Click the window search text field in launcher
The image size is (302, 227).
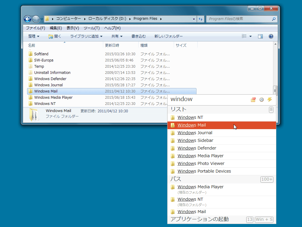209,99
